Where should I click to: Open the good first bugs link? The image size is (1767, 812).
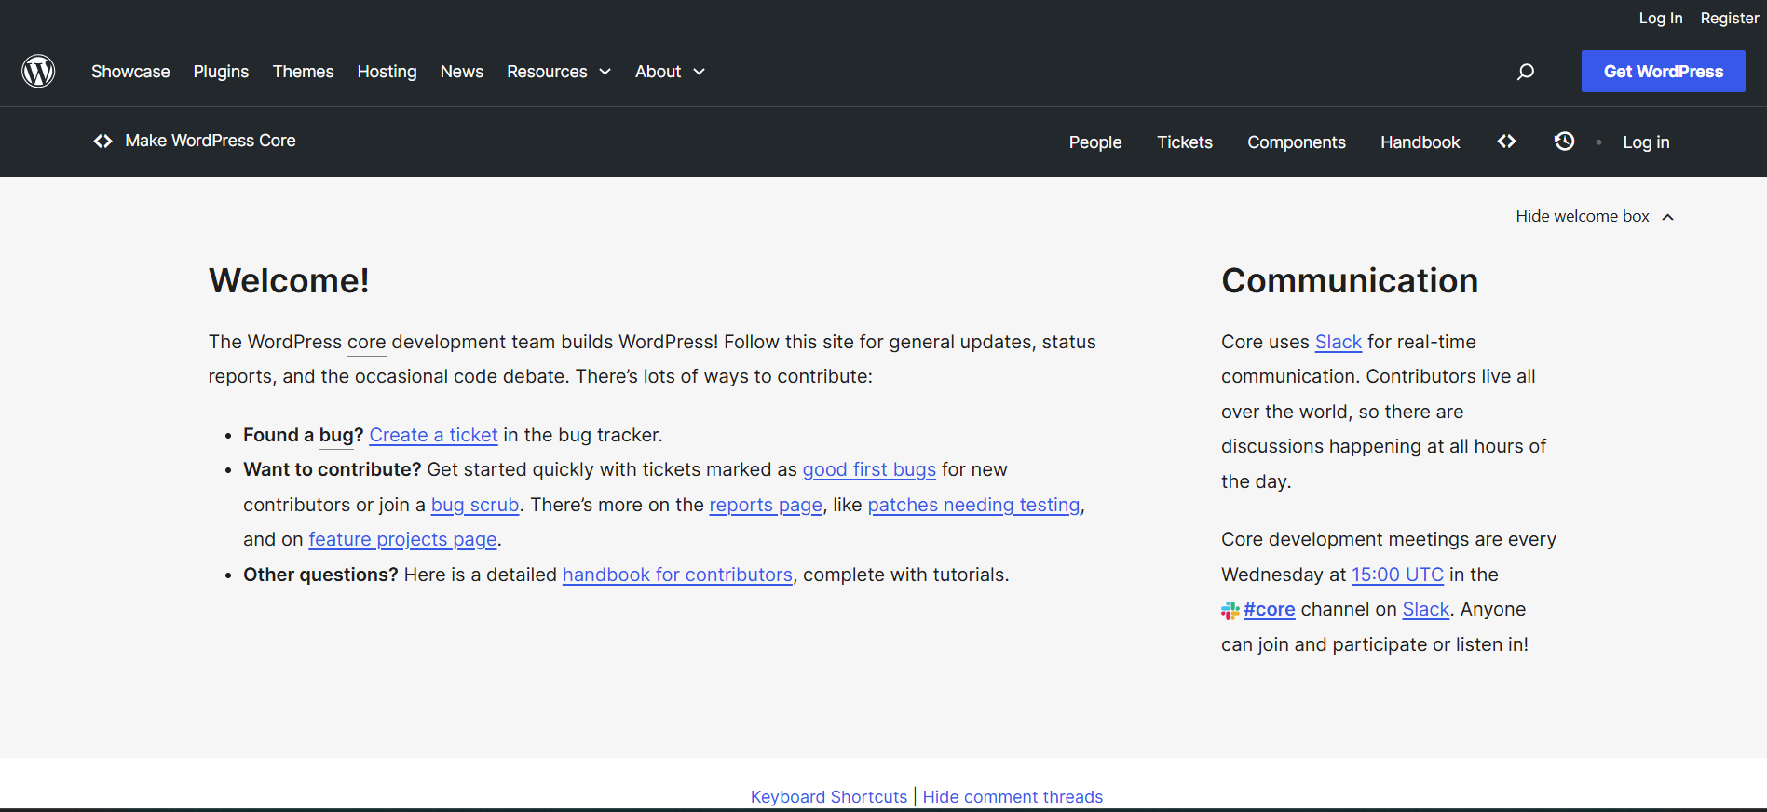coord(869,469)
